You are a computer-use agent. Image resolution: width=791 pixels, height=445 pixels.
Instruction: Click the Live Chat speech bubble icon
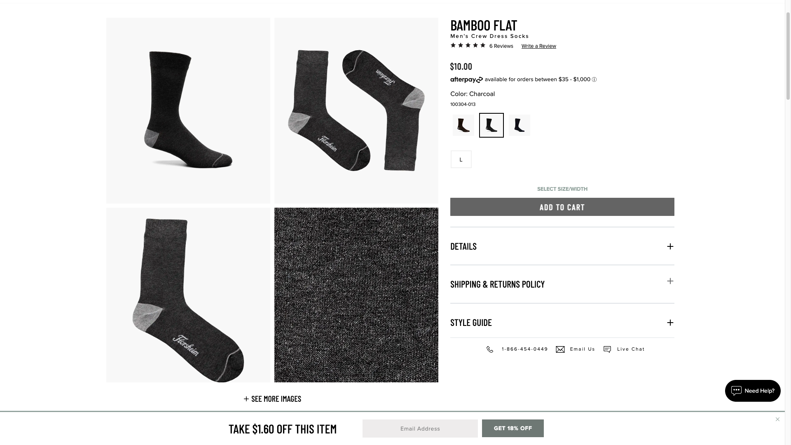(x=607, y=349)
